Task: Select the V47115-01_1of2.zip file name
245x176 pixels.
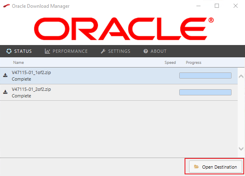Action: pos(31,72)
